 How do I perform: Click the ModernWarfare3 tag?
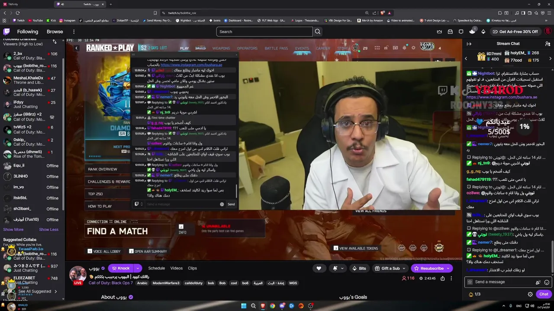[166, 283]
